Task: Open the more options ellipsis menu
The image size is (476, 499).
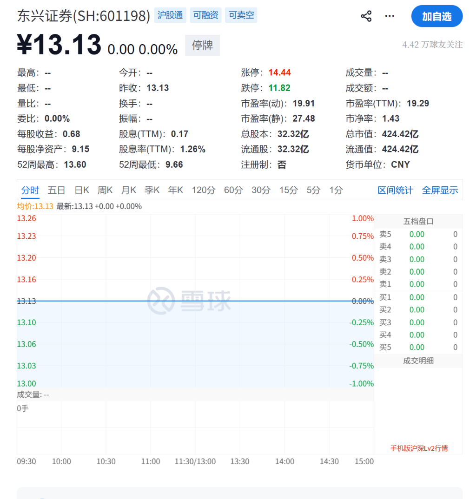Action: [390, 16]
